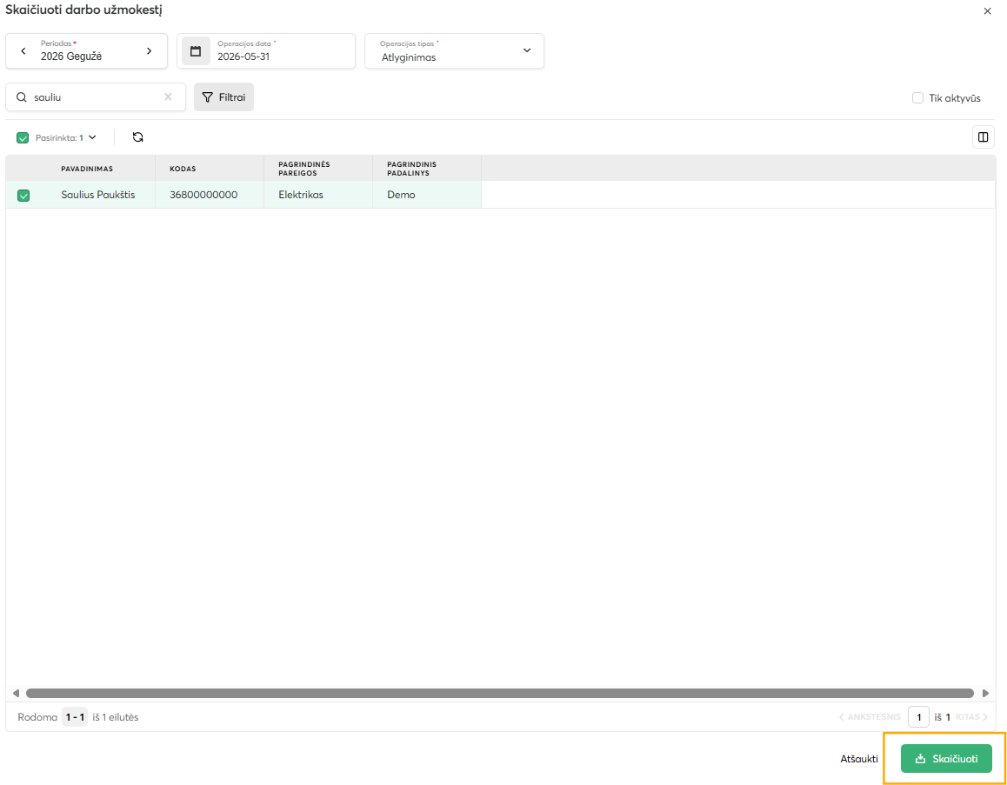The width and height of the screenshot is (1007, 785).
Task: Open the Operacijos tipas dropdown
Action: 454,50
